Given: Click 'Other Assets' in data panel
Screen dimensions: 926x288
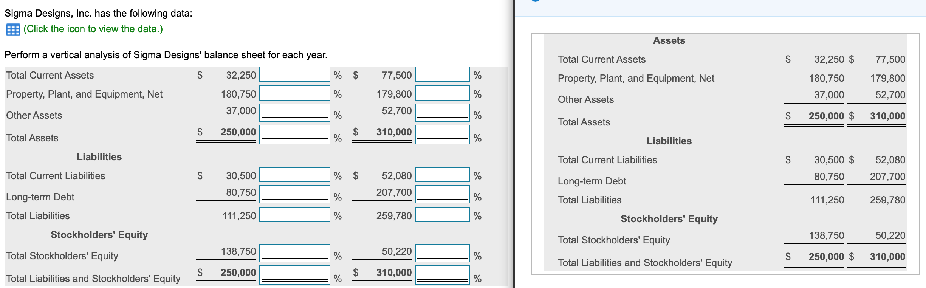Looking at the screenshot, I should pos(586,99).
